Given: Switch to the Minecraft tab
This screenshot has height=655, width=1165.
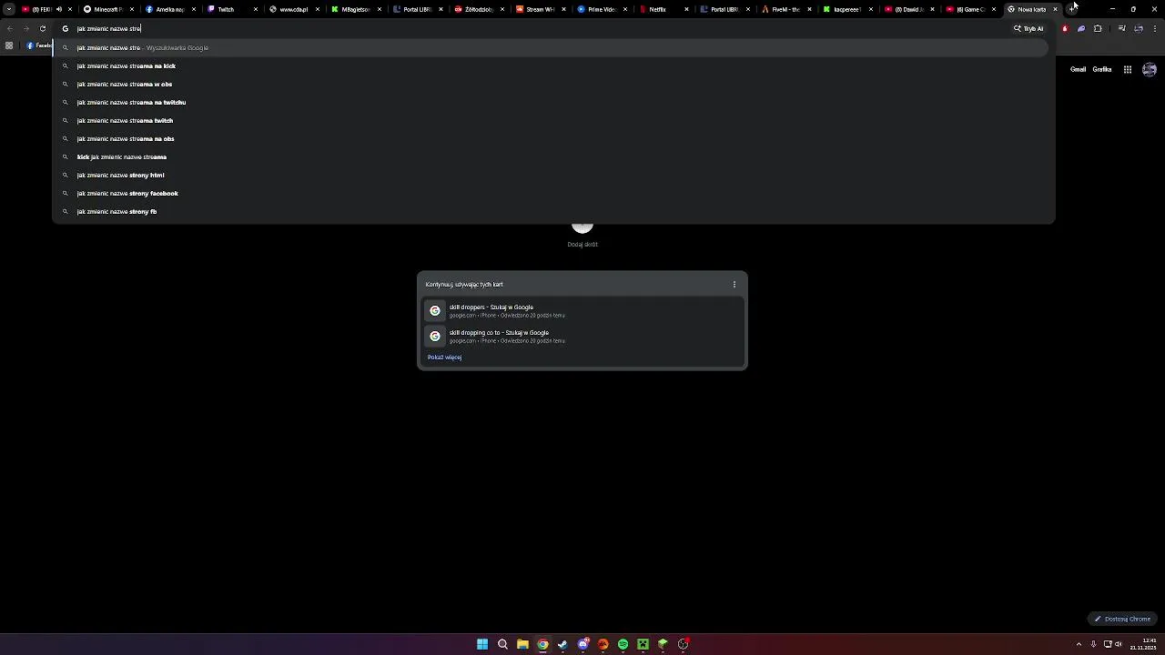Looking at the screenshot, I should 107,9.
